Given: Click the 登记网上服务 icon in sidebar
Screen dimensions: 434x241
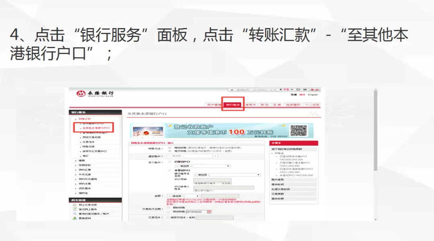Looking at the screenshot, I should click(x=74, y=210).
